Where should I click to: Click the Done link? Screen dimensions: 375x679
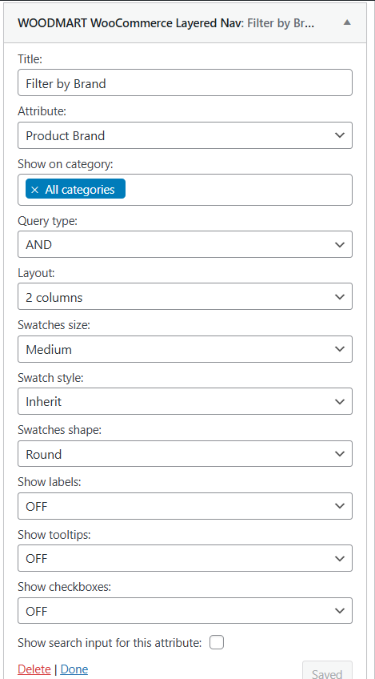pyautogui.click(x=74, y=669)
